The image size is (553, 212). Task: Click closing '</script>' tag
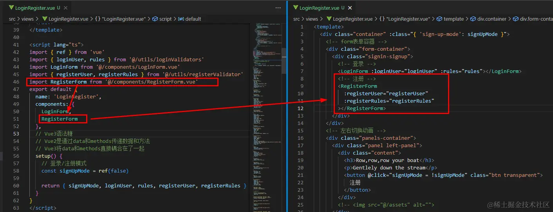click(43, 208)
